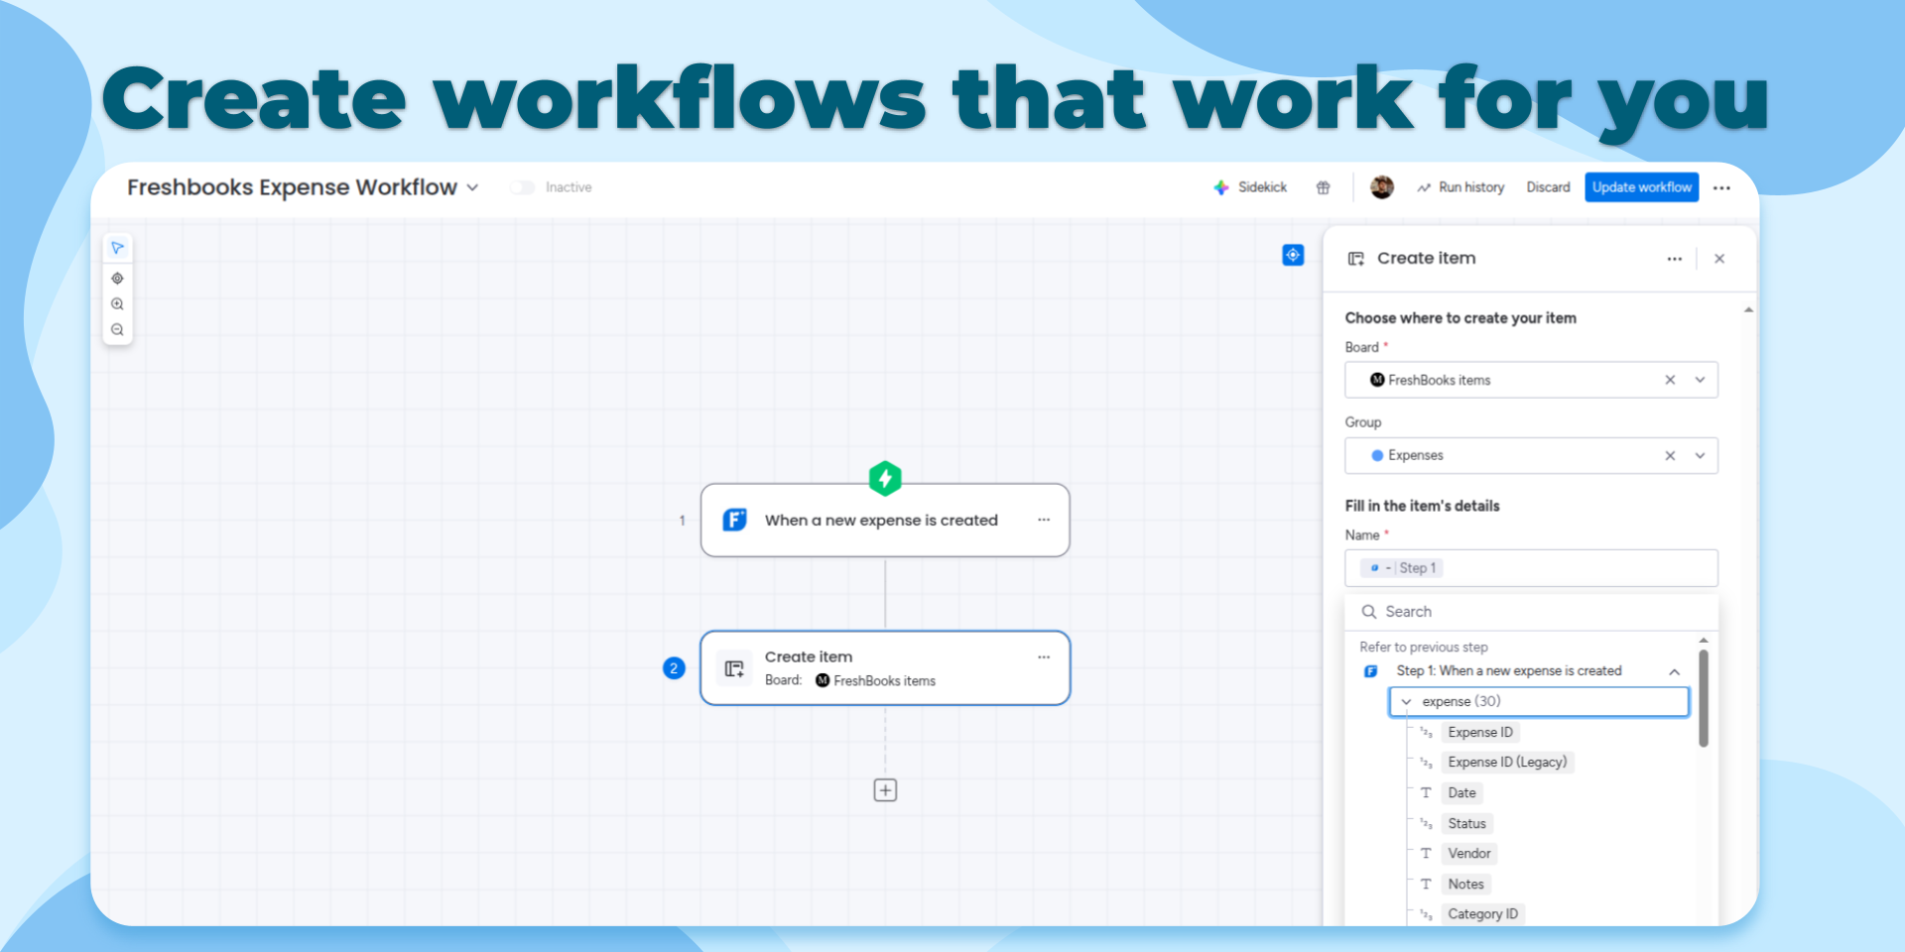Open Run history
This screenshot has width=1905, height=952.
[1460, 187]
